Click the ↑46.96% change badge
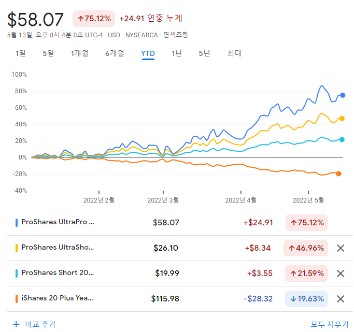The width and height of the screenshot is (354, 332). [306, 248]
